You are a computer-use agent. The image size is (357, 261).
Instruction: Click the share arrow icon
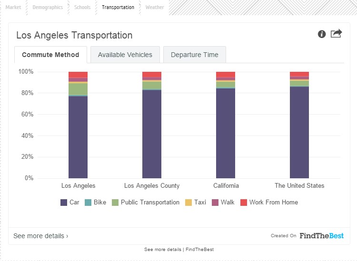pos(336,34)
